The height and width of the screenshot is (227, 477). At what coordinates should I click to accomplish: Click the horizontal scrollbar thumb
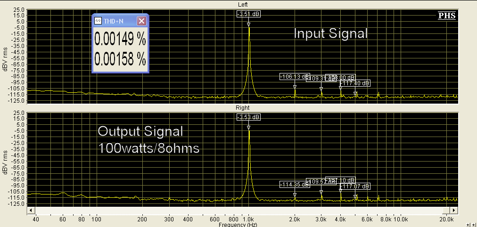tap(446, 211)
